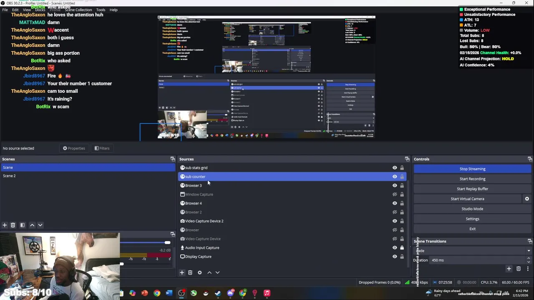Click Video Capture Device 2 camera icon
Image resolution: width=534 pixels, height=300 pixels.
click(182, 221)
